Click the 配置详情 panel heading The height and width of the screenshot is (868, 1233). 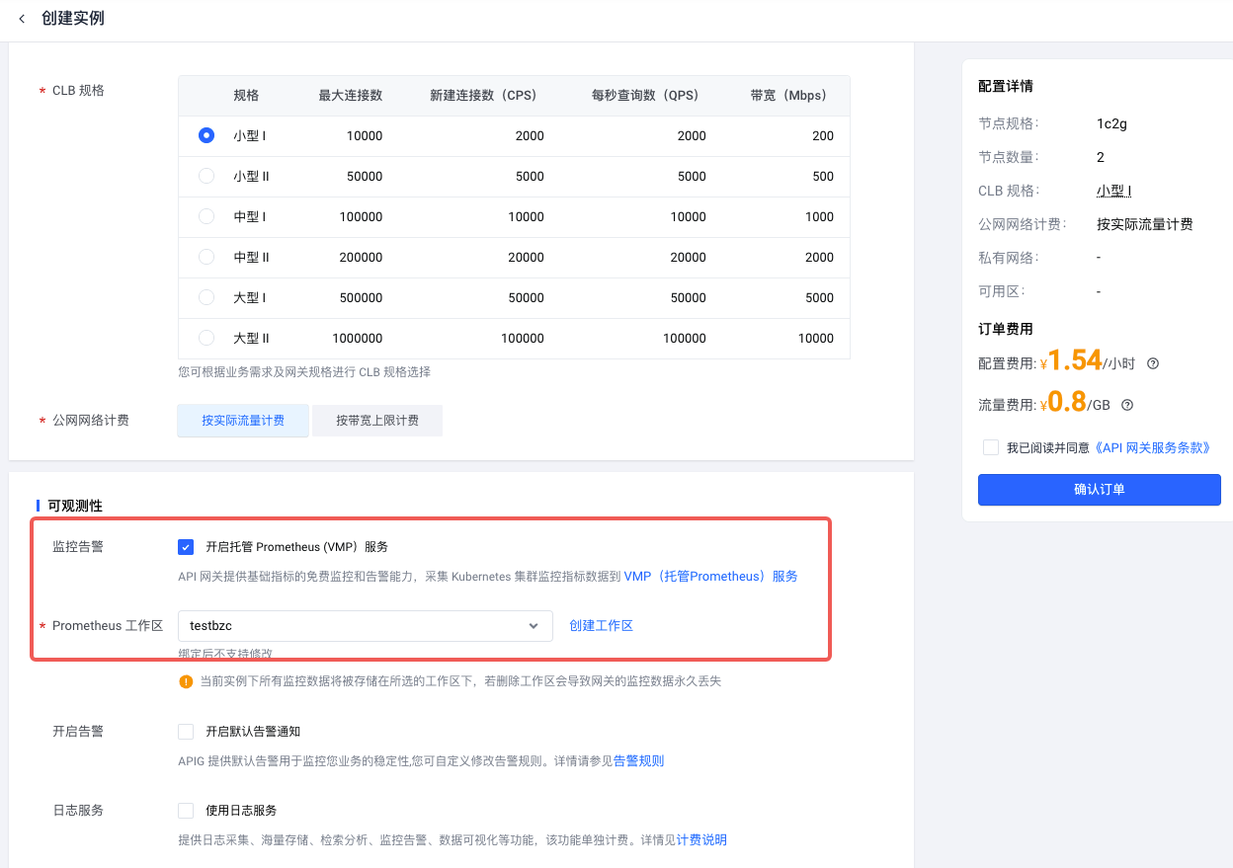click(x=1006, y=86)
